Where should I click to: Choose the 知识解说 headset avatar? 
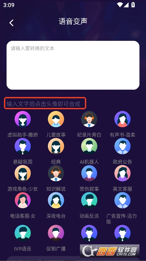(x=56, y=173)
